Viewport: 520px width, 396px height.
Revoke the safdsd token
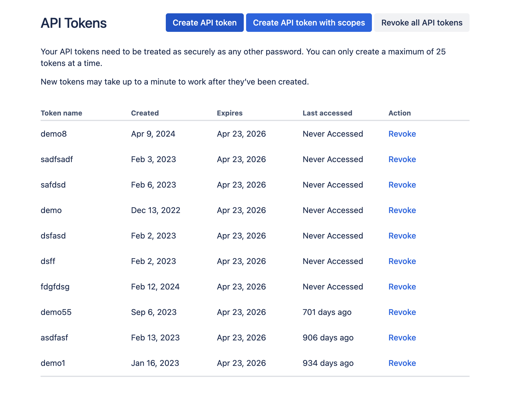point(402,185)
